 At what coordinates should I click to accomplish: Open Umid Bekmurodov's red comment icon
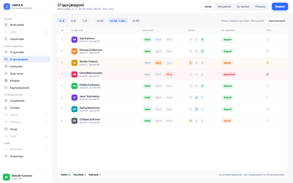[x=268, y=74]
